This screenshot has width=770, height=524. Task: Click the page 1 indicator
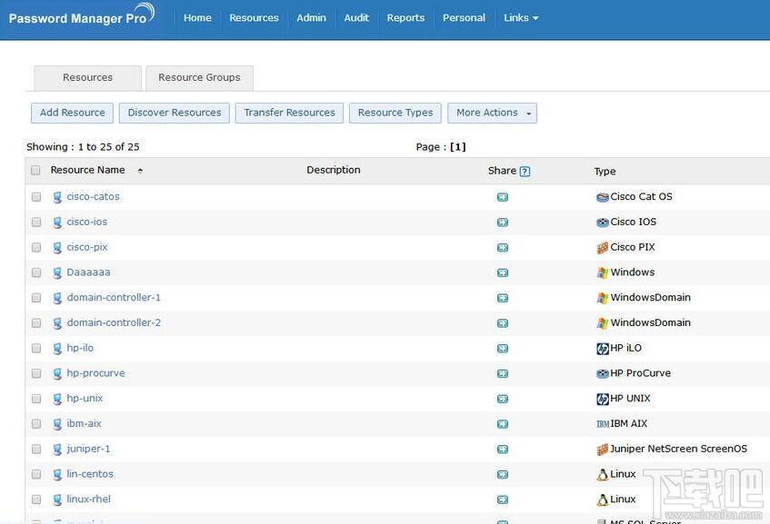coord(457,147)
